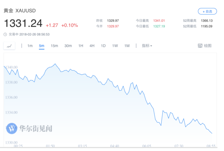Viewport: 224px width, 151px height.
Task: Click the 52周最高 value 1366.13
Action: (206, 21)
